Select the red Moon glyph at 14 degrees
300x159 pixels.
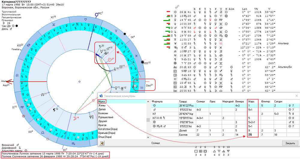pos(75,119)
